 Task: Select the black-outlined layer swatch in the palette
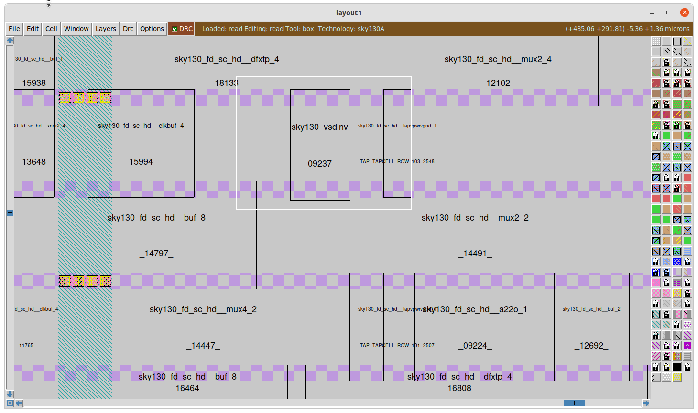click(x=676, y=41)
